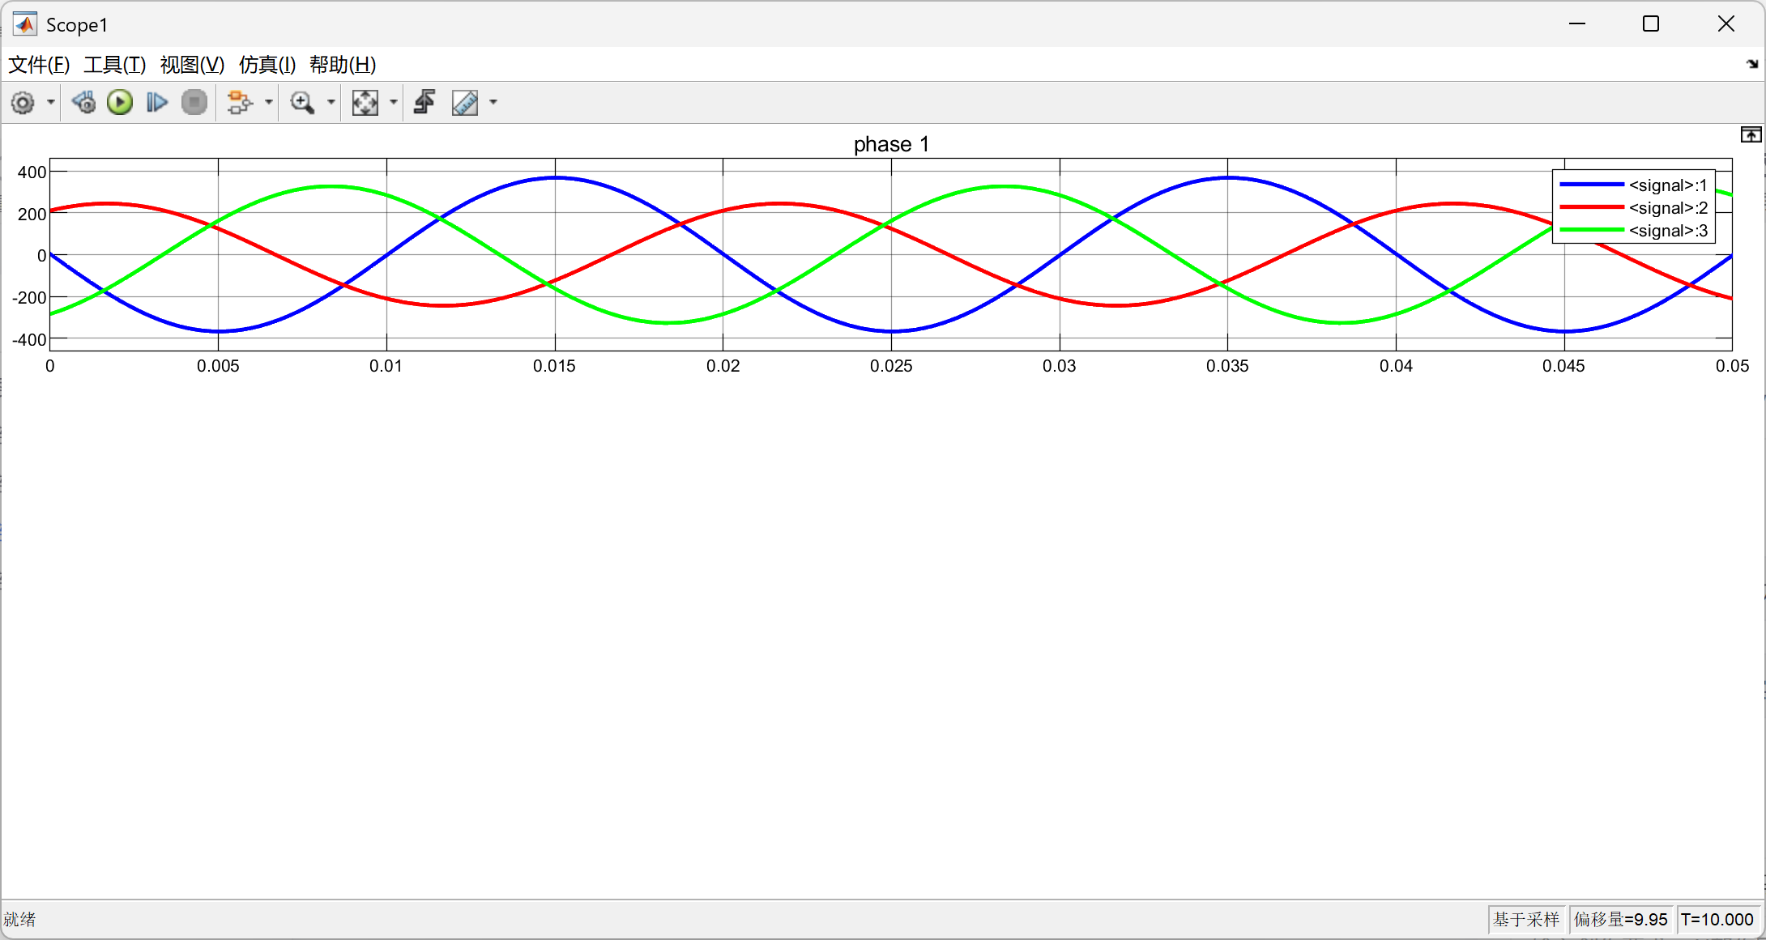Run the simulation with green play button
This screenshot has width=1766, height=940.
(120, 103)
